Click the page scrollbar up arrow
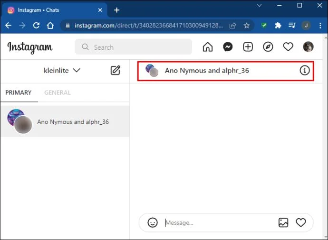Image resolution: width=328 pixels, height=240 pixels. [x=326, y=38]
